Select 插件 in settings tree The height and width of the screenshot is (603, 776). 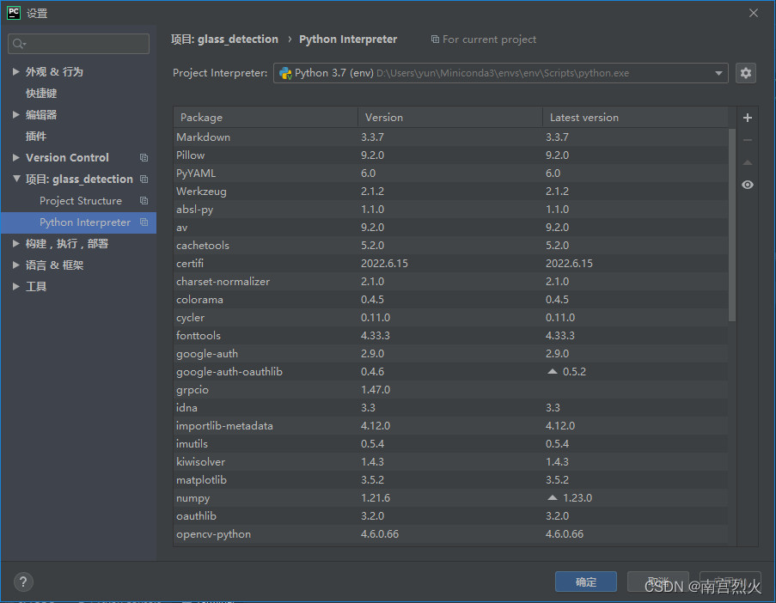tap(35, 137)
